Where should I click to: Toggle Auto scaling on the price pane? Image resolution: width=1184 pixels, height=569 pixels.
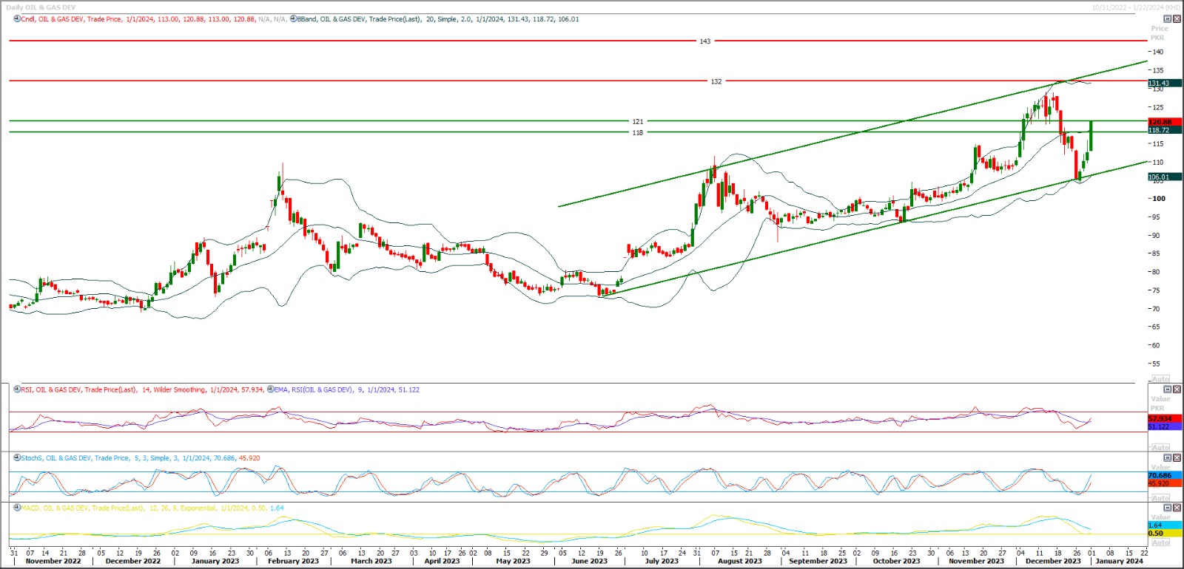[x=1160, y=378]
